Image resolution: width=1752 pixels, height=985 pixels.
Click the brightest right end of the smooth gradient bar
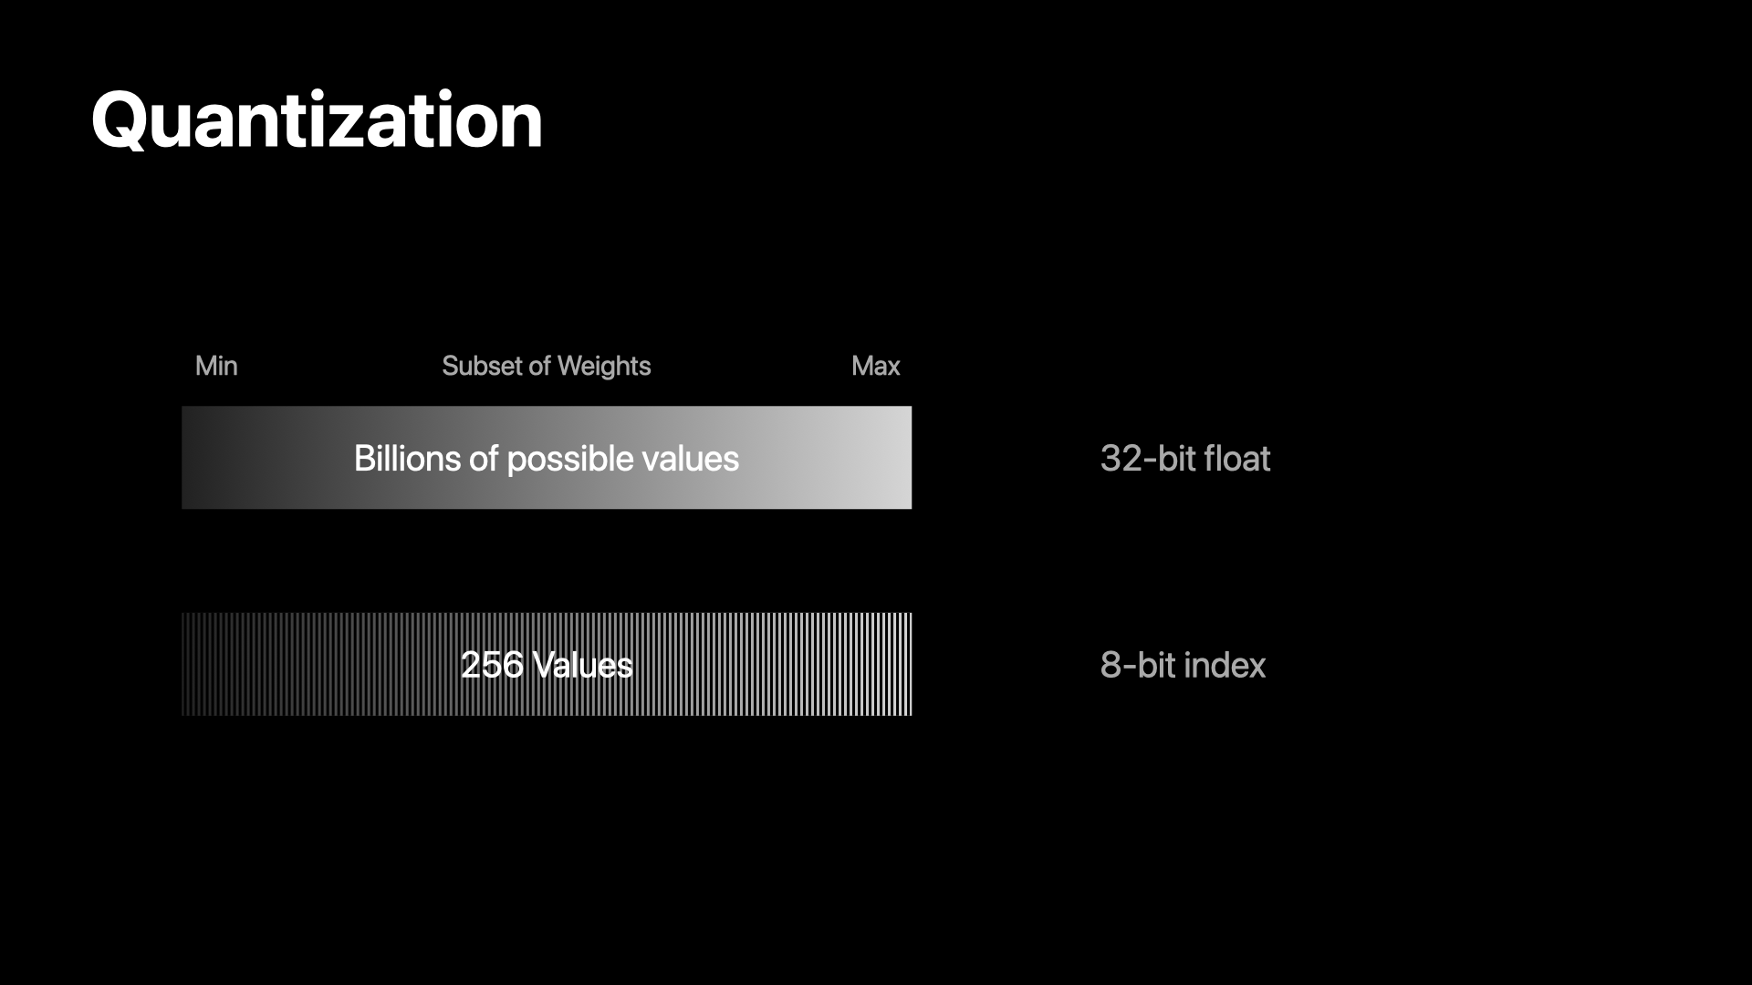pyautogui.click(x=898, y=458)
